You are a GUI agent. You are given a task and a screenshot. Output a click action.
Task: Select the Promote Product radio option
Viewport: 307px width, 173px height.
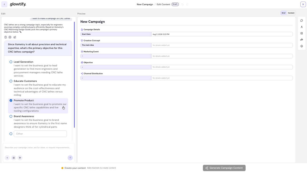(11, 100)
